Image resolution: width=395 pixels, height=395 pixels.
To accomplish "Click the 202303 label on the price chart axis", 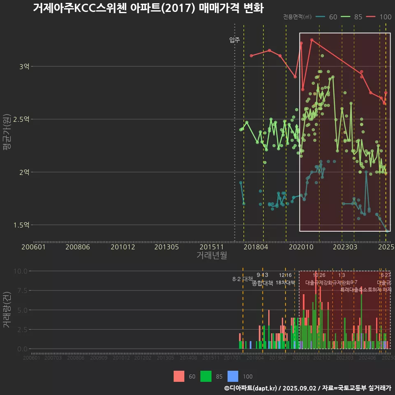I will pos(345,247).
